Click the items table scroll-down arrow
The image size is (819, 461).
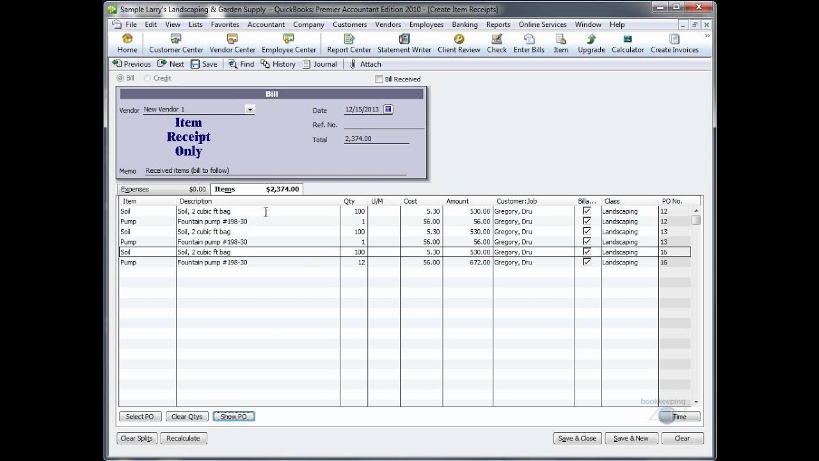pyautogui.click(x=696, y=402)
